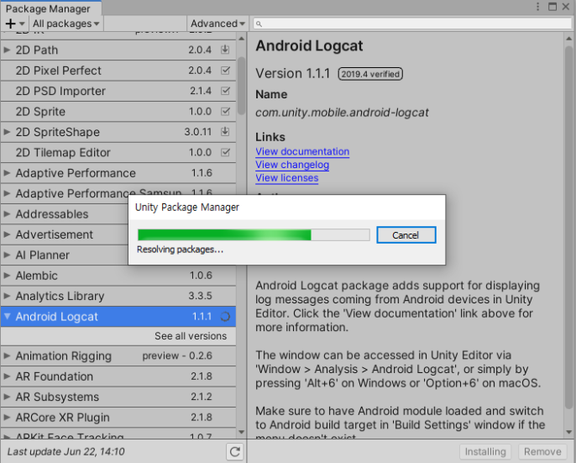The image size is (576, 463).
Task: Open the three-dot window options menu
Action: [x=537, y=7]
